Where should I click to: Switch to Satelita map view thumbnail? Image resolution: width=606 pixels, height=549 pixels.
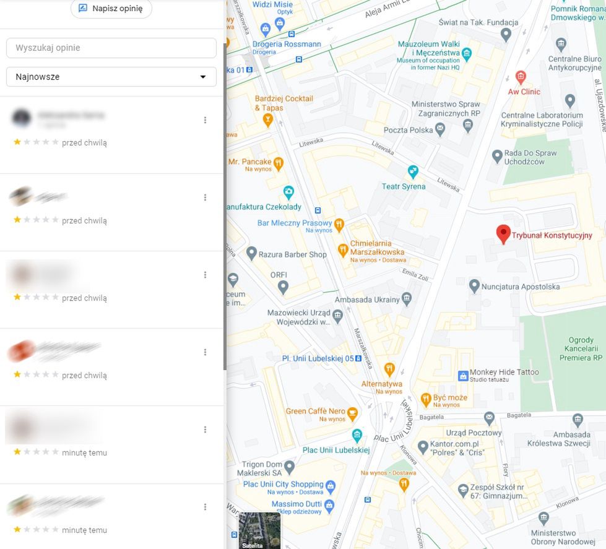(x=259, y=530)
